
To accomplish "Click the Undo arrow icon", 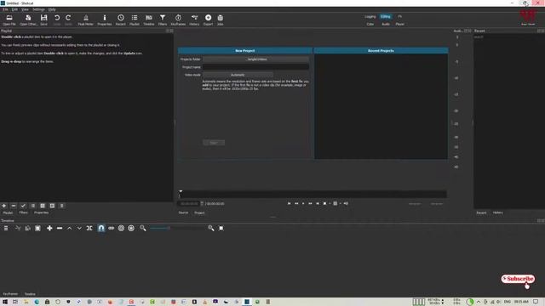I will click(57, 20).
